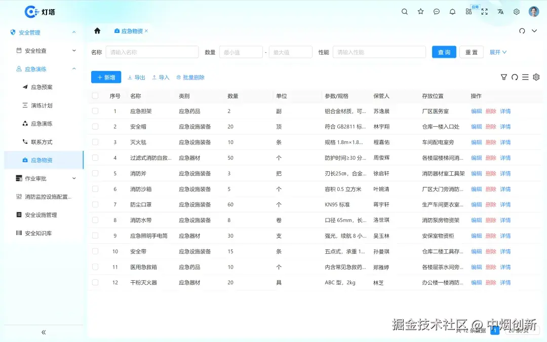Open the messages chat bubble icon

[436, 11]
